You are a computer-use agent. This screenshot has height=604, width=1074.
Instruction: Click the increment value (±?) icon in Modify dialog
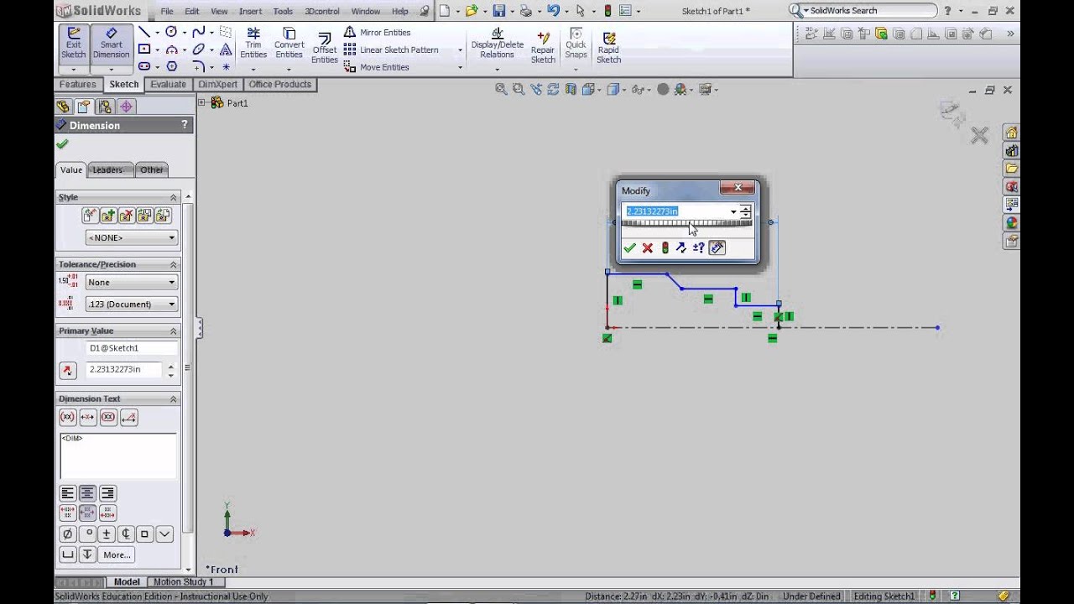pos(698,247)
